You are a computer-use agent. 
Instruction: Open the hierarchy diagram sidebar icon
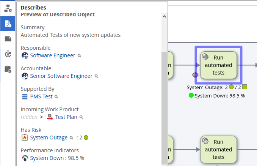[x=8, y=8]
